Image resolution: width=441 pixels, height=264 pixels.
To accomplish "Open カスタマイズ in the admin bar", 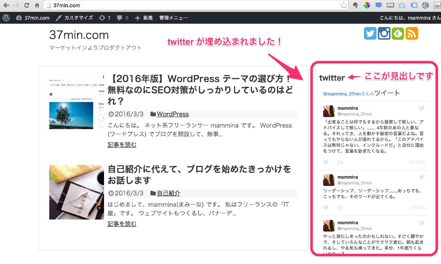I will coord(74,18).
